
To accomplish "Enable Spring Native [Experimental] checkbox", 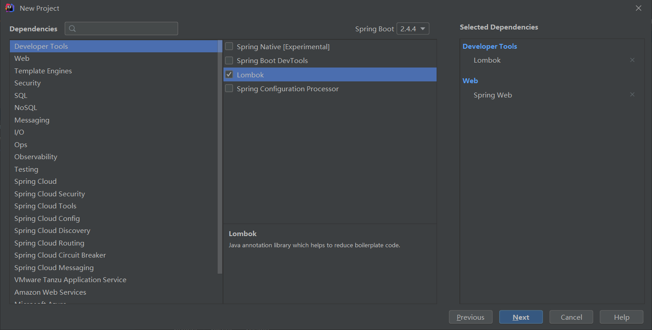I will click(x=229, y=47).
